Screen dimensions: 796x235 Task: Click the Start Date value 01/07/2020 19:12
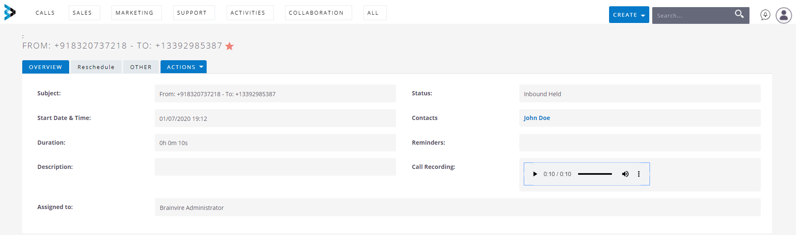183,119
